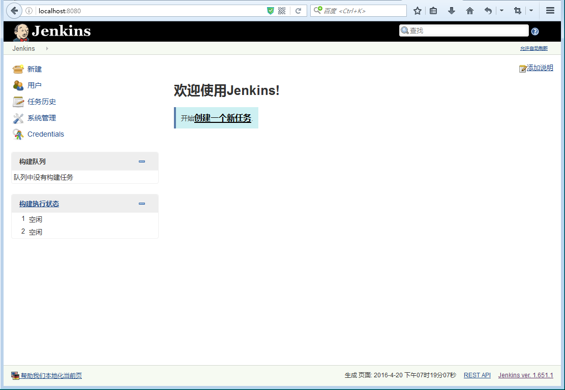Open the 构建执行状态 link
This screenshot has width=565, height=390.
coord(39,204)
